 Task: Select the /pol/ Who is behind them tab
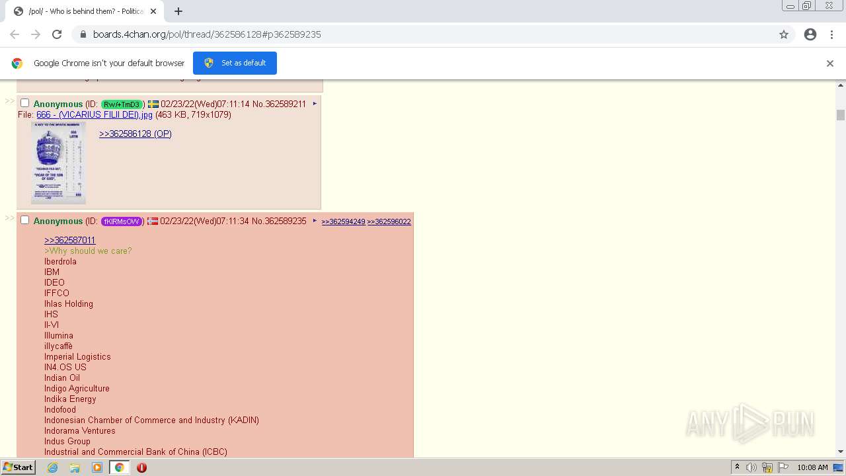pyautogui.click(x=85, y=11)
